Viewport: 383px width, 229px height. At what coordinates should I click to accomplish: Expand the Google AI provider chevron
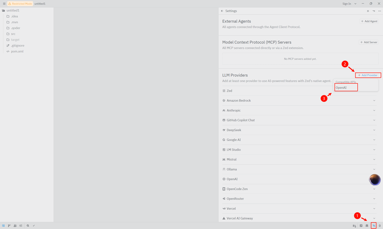[x=374, y=140]
